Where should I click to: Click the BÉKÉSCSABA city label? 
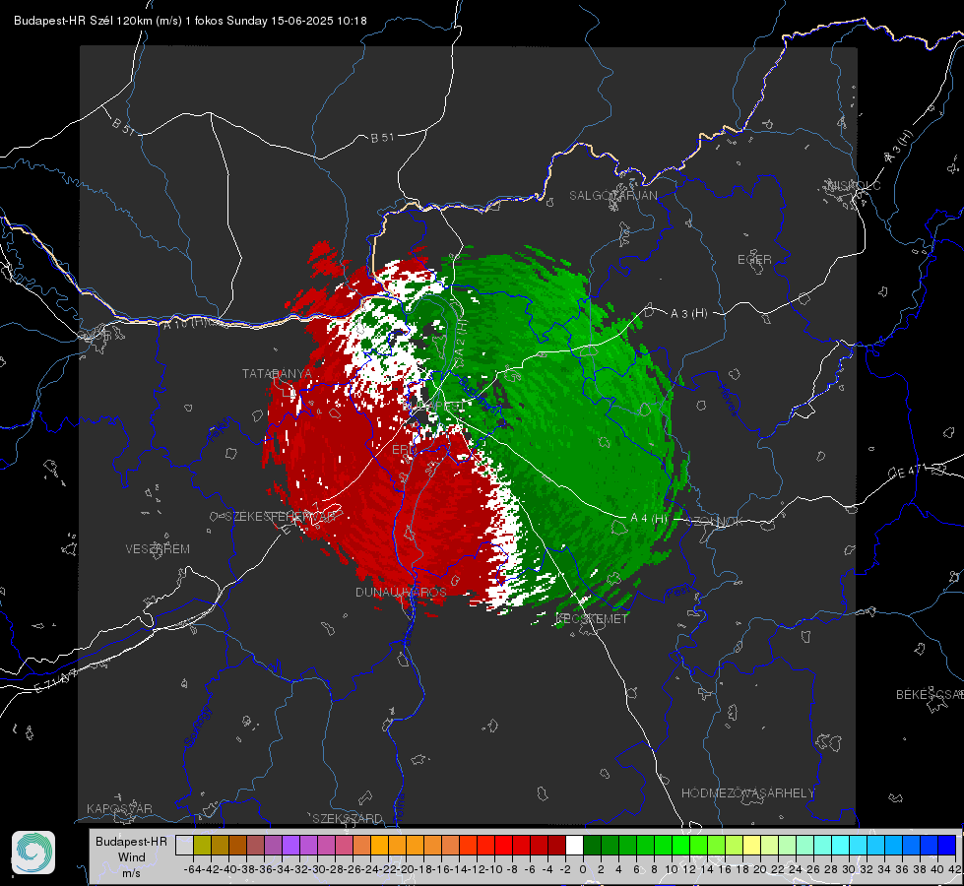(930, 694)
